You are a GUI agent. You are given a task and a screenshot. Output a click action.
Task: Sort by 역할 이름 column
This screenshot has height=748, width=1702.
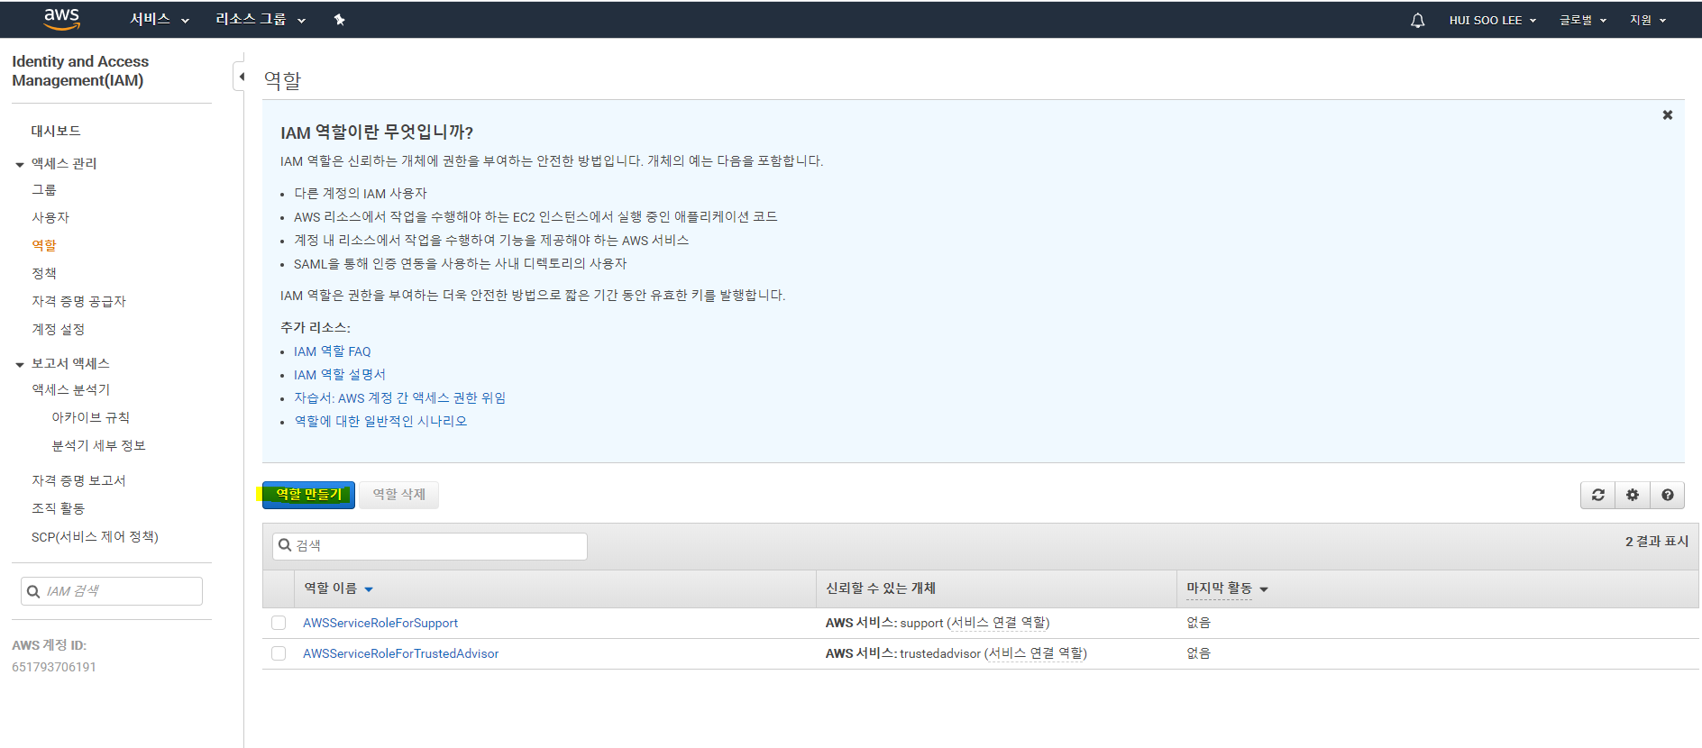pos(338,588)
